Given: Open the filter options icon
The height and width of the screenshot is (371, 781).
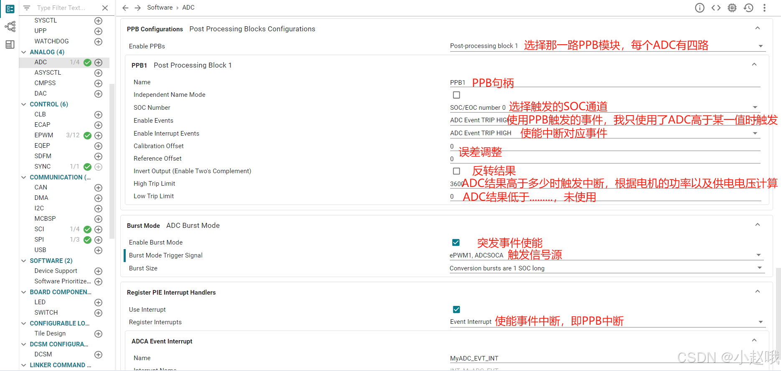Looking at the screenshot, I should coord(27,8).
